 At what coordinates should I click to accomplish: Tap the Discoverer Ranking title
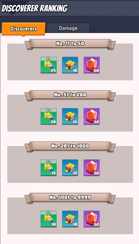35,8
